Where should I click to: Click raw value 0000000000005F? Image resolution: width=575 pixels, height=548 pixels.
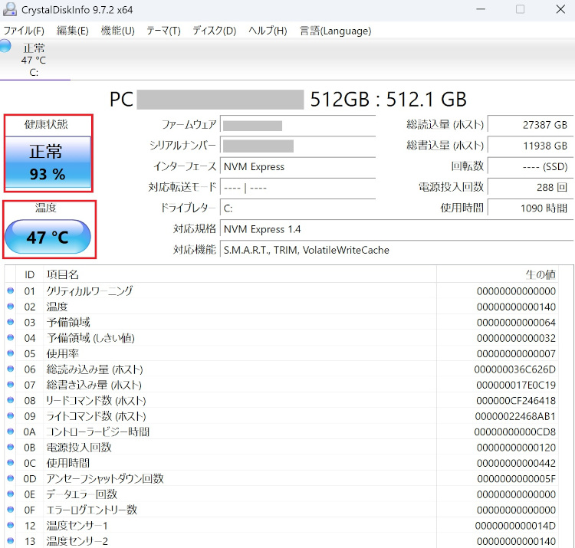pyautogui.click(x=516, y=479)
